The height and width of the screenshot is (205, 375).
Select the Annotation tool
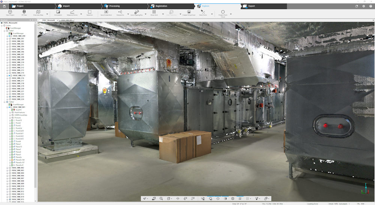point(58,12)
